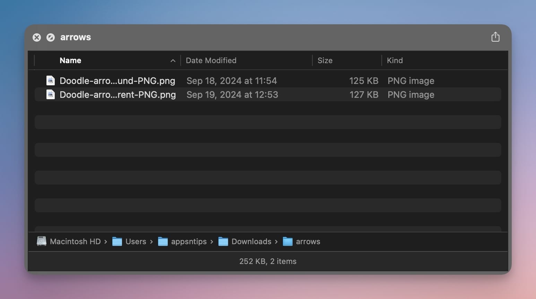
Task: Click the chevron between Downloads and arrows
Action: pos(276,241)
